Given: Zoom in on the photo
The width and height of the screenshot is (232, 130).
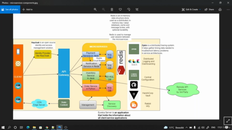Looking at the screenshot, I should (95, 9).
